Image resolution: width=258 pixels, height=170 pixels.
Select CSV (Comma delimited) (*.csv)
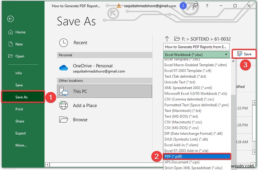click(x=189, y=99)
